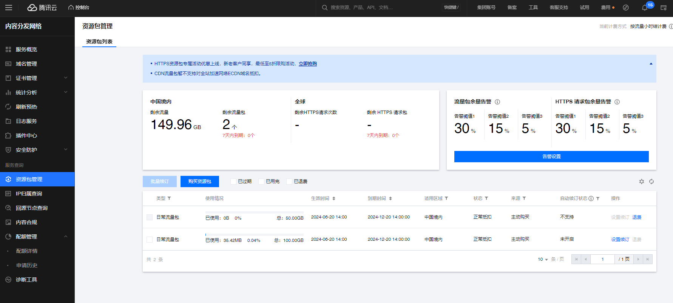Select the 50.00GB 日常流量包 row checkbox
The height and width of the screenshot is (303, 673).
150,217
